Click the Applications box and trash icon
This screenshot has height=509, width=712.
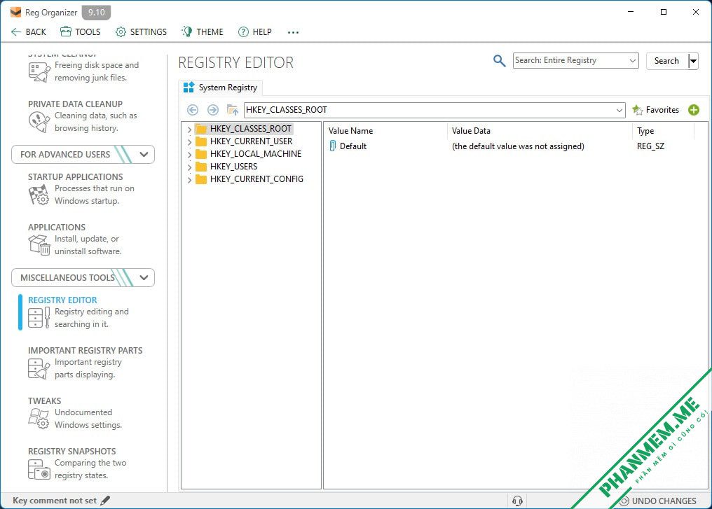point(39,245)
